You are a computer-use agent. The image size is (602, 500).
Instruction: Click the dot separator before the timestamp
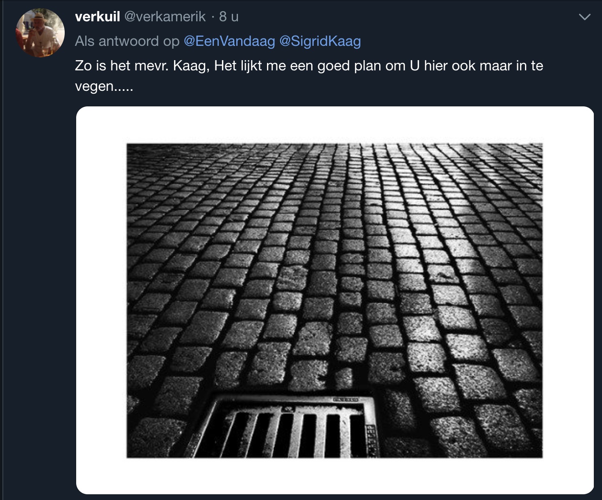213,17
